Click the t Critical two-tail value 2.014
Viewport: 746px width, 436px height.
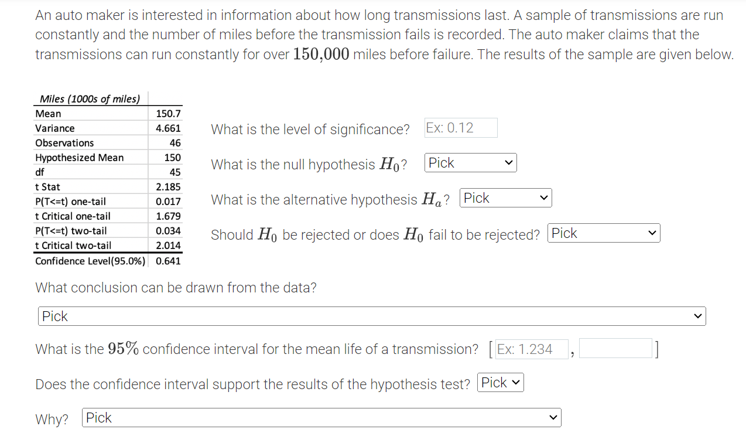coord(168,246)
